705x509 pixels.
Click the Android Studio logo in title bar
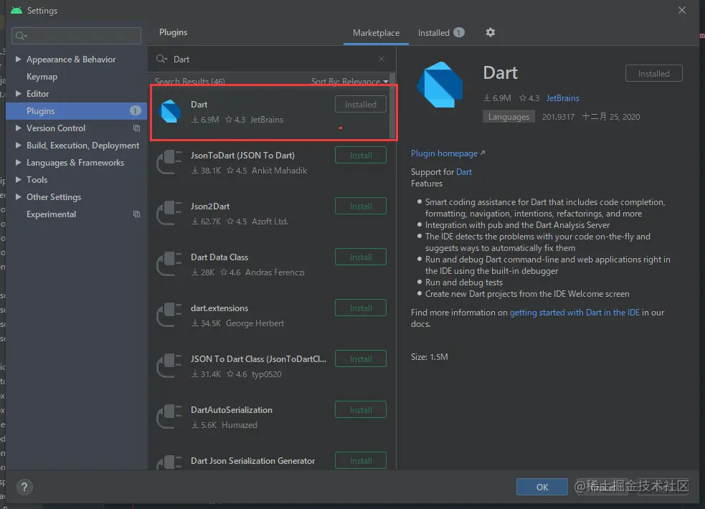(x=16, y=10)
